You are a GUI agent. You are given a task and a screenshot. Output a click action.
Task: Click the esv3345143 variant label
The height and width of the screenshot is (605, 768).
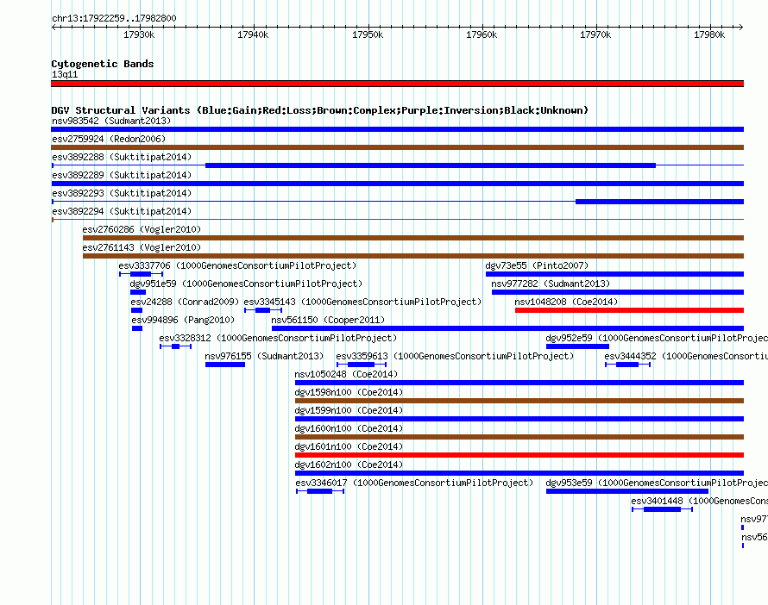click(362, 302)
